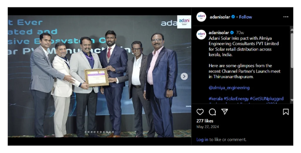
Task: View the 277 likes list
Action: 205,121
